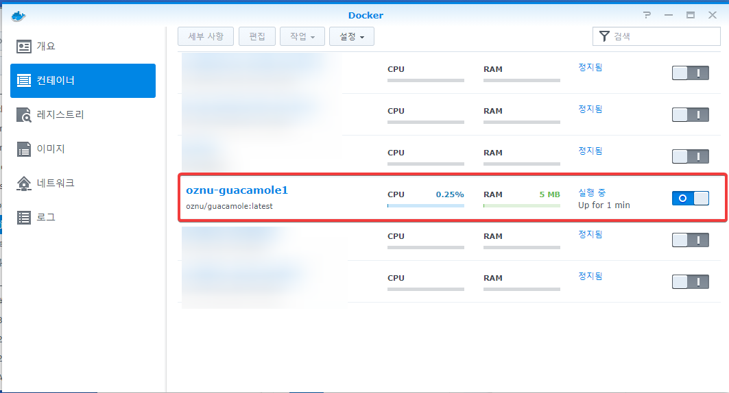Click the 편집 edit button
This screenshot has width=729, height=393.
coord(257,36)
